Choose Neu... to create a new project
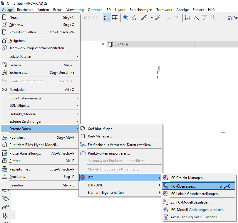 [40, 17]
